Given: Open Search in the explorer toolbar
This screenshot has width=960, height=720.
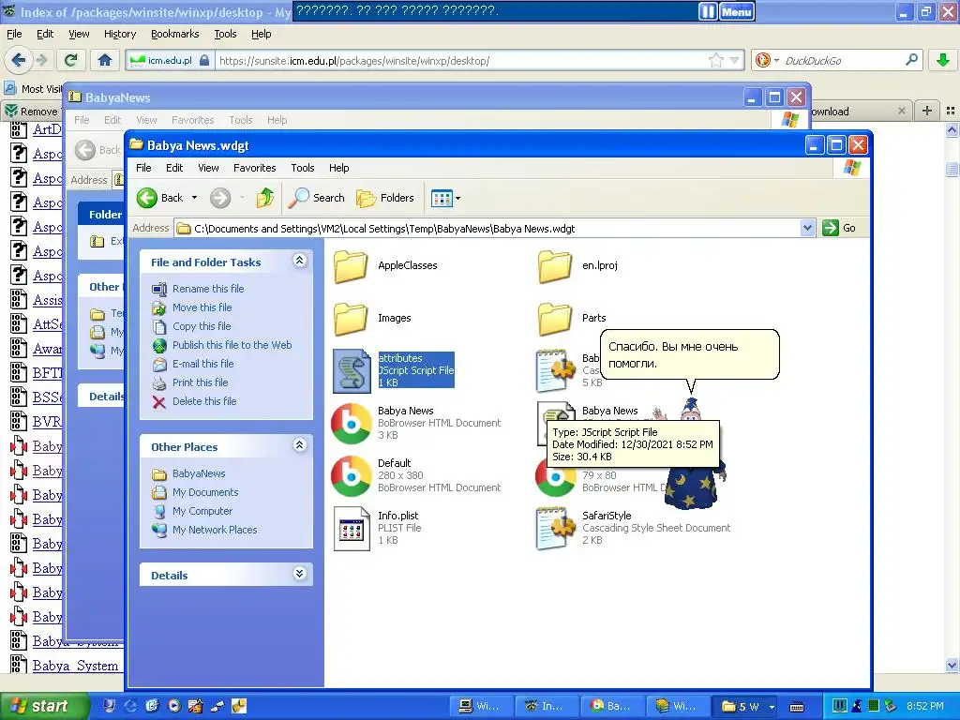Looking at the screenshot, I should (x=317, y=198).
